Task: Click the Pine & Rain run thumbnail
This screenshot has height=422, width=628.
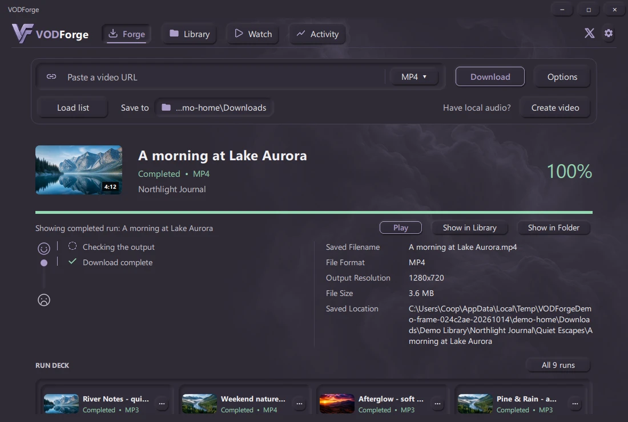Action: pos(475,404)
